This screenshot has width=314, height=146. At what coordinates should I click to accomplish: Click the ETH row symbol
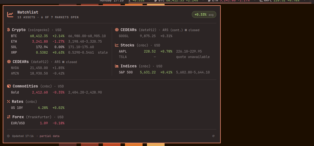[14, 42]
